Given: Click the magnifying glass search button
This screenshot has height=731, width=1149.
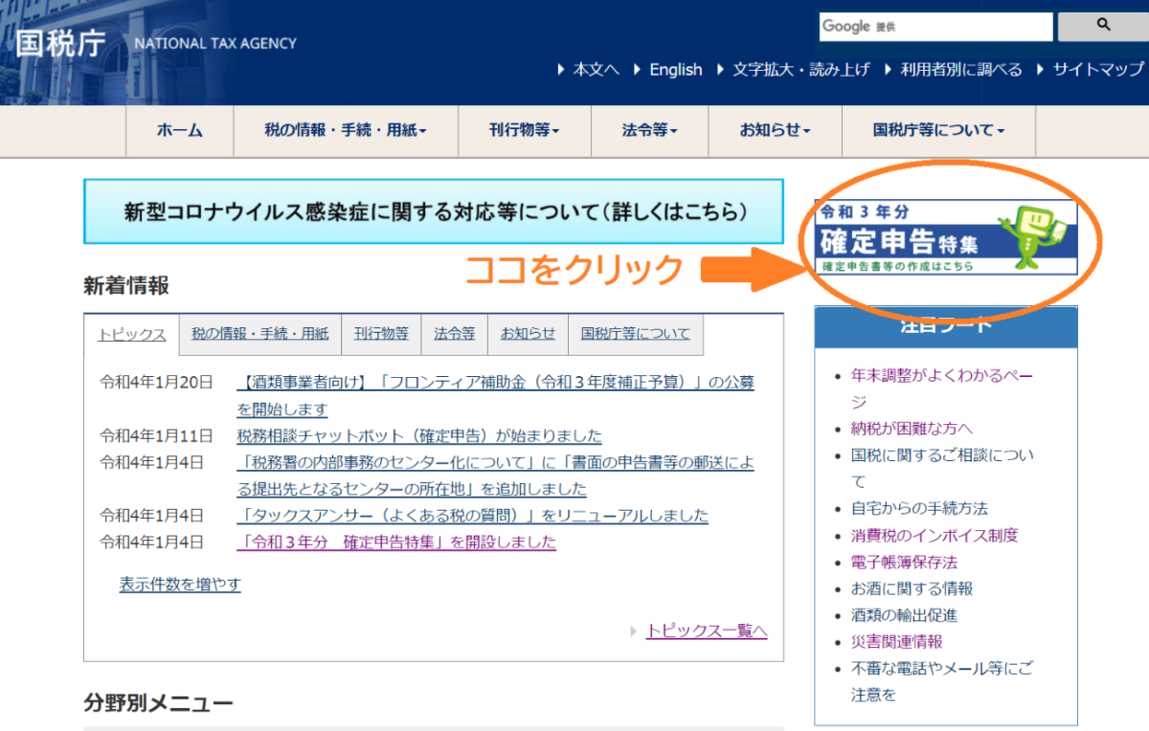Looking at the screenshot, I should tap(1102, 26).
